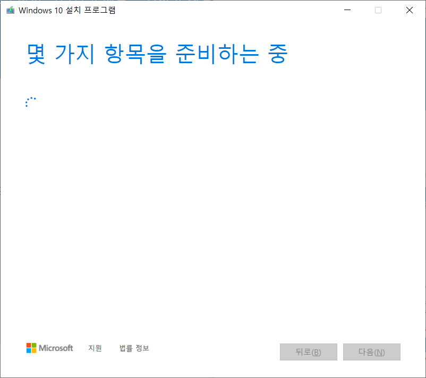Image resolution: width=426 pixels, height=378 pixels.
Task: Click the red square in the Microsoft logo
Action: [29, 345]
